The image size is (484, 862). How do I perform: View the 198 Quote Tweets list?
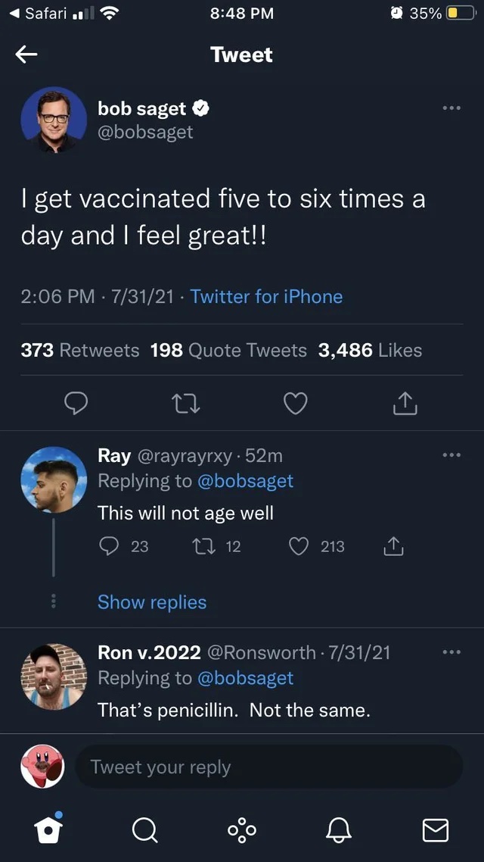pyautogui.click(x=228, y=350)
